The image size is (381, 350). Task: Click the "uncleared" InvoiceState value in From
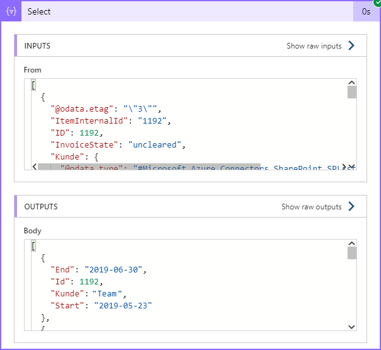coord(155,144)
